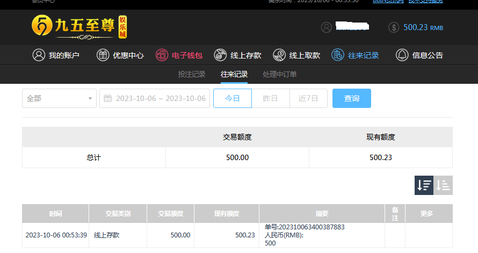The image size is (478, 253).
Task: Open the 线上取款 menu
Action: pyautogui.click(x=296, y=55)
